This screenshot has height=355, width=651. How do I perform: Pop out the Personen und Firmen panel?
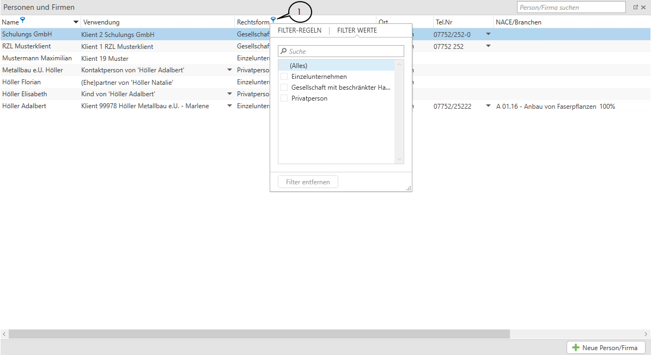635,8
